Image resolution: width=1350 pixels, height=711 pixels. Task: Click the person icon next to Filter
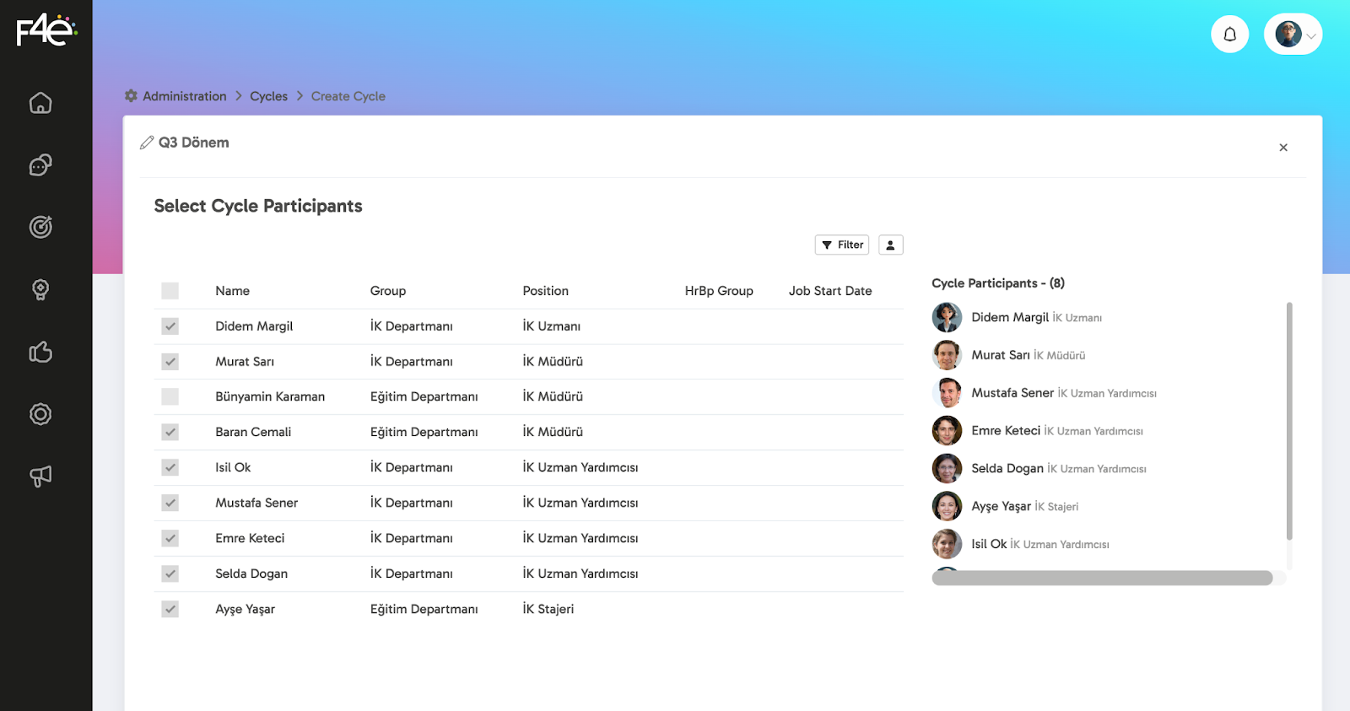pyautogui.click(x=890, y=245)
